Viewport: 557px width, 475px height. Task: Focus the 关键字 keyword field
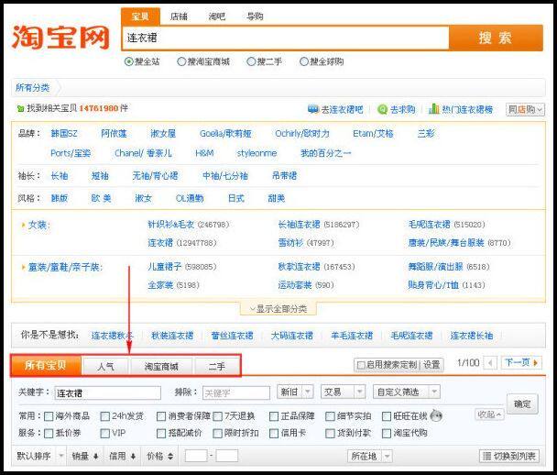(x=107, y=393)
